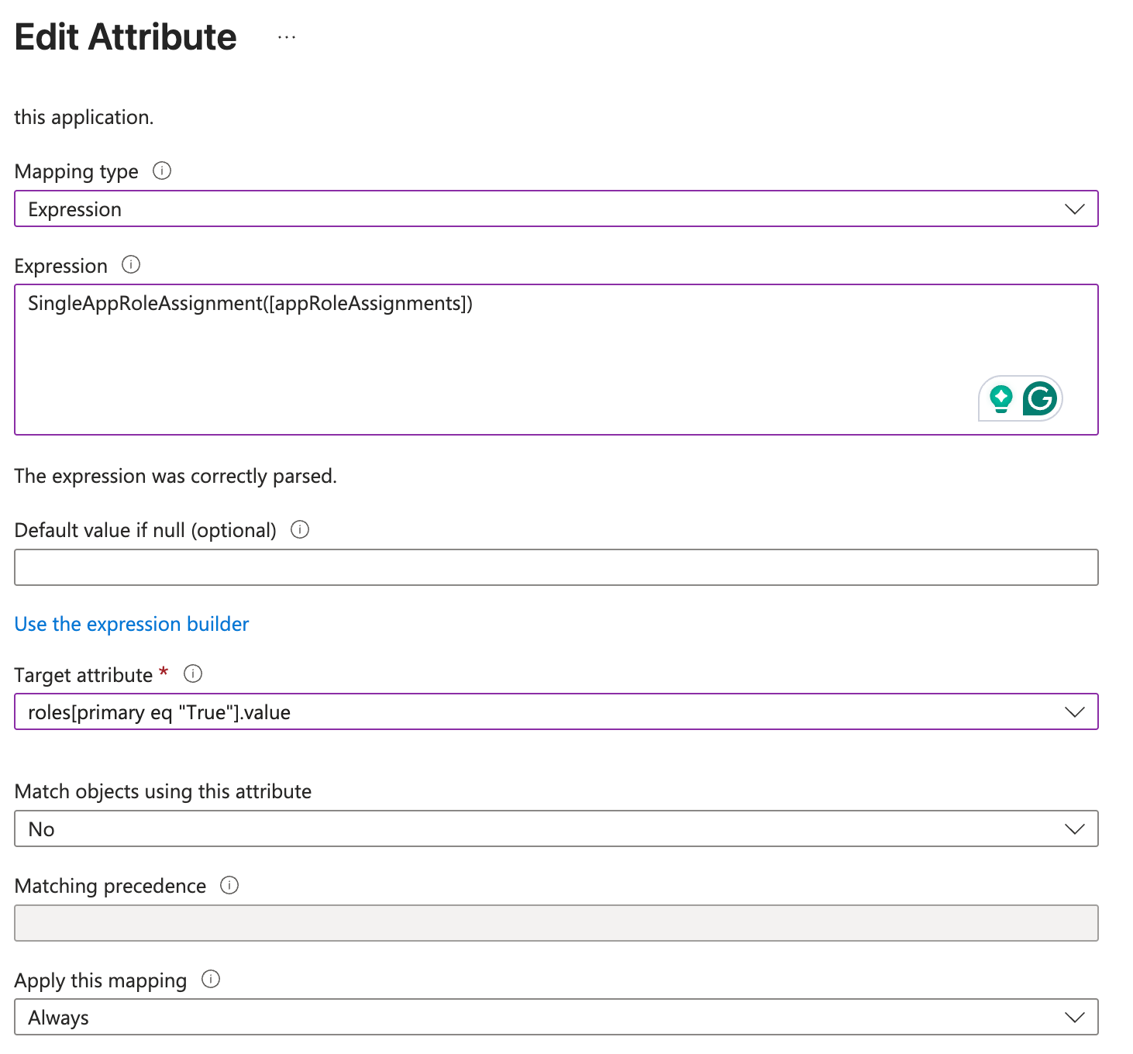Screen dimensions: 1133x1054
Task: Click the Grammarly lightbulb suggestion icon
Action: [x=1001, y=398]
